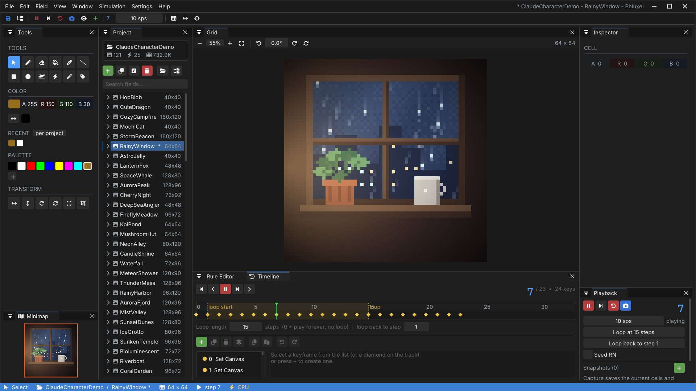Add a new field in Project panel
The height and width of the screenshot is (391, 696).
[x=108, y=71]
